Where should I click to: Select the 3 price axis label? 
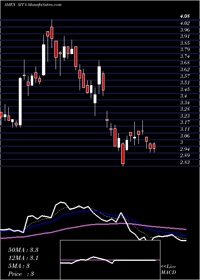tap(182, 143)
